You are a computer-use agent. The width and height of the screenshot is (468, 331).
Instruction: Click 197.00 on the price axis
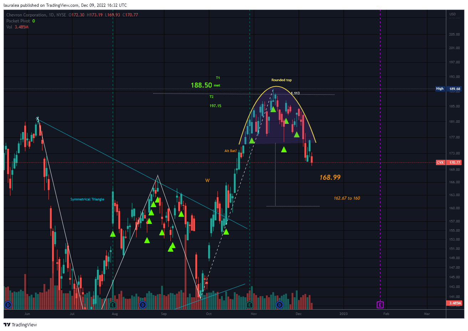tap(454, 62)
